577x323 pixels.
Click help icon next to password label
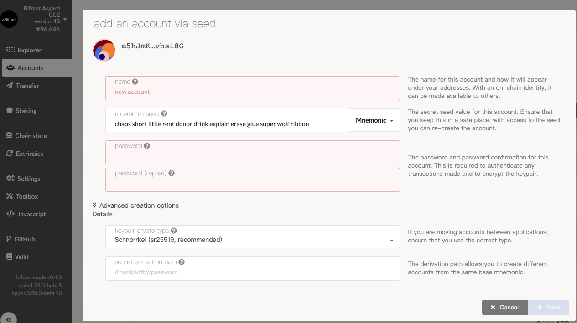(x=147, y=146)
